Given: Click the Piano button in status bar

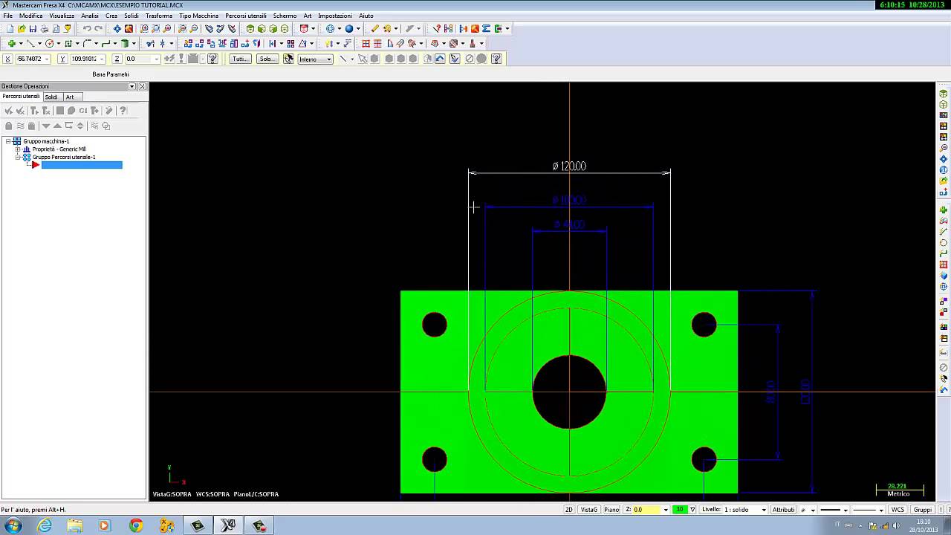Looking at the screenshot, I should (611, 510).
